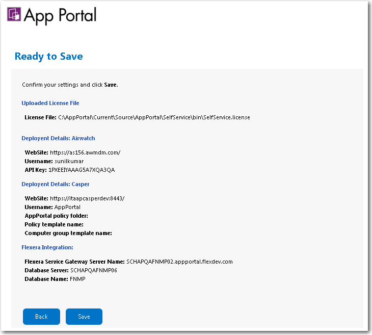This screenshot has width=372, height=335.
Task: Click the 'App Portal' title text
Action: click(x=60, y=16)
